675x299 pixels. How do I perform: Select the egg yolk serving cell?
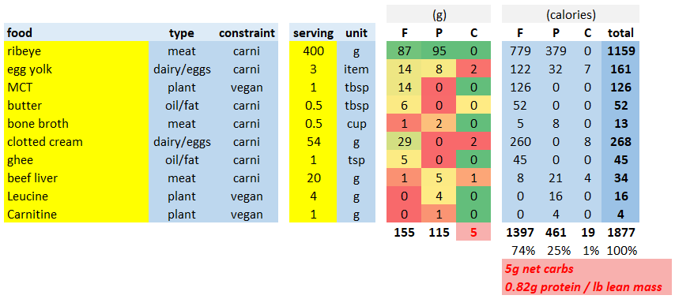coord(313,69)
